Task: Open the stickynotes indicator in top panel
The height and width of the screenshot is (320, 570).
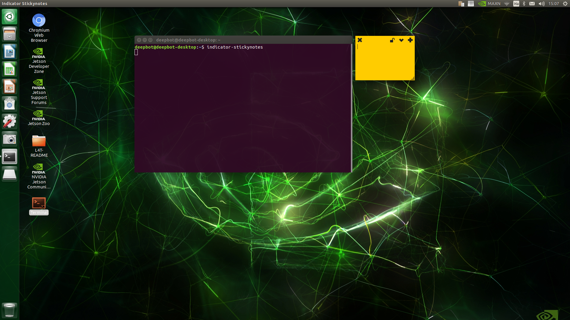Action: [x=471, y=4]
